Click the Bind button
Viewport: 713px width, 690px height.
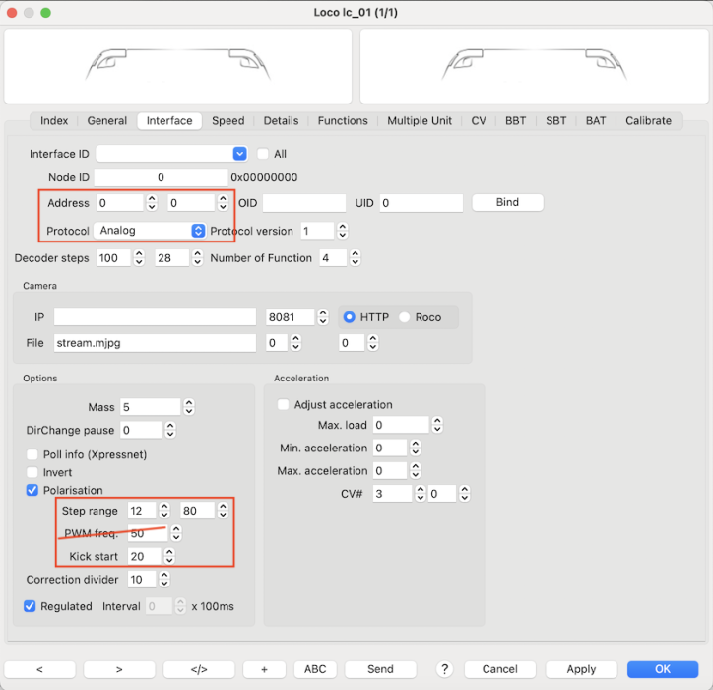click(507, 202)
